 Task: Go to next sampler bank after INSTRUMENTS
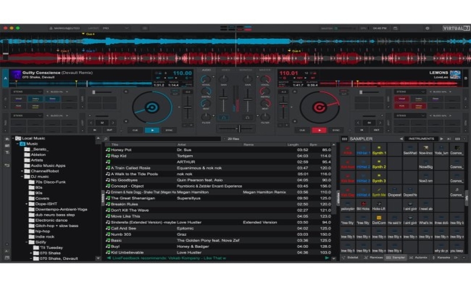[x=441, y=139]
